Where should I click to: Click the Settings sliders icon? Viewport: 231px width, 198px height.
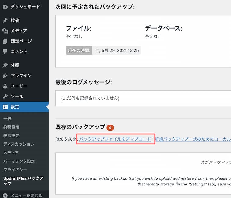[x=5, y=107]
